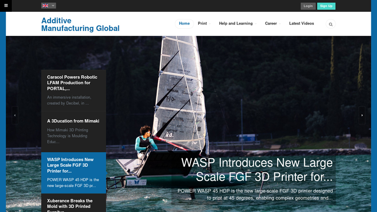Click the POWER WASP 45 HDP description paragraph
Image resolution: width=377 pixels, height=212 pixels.
pos(255,195)
